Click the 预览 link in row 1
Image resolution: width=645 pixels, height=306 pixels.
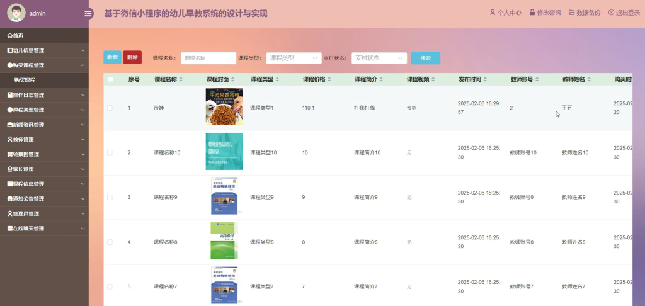click(x=411, y=108)
